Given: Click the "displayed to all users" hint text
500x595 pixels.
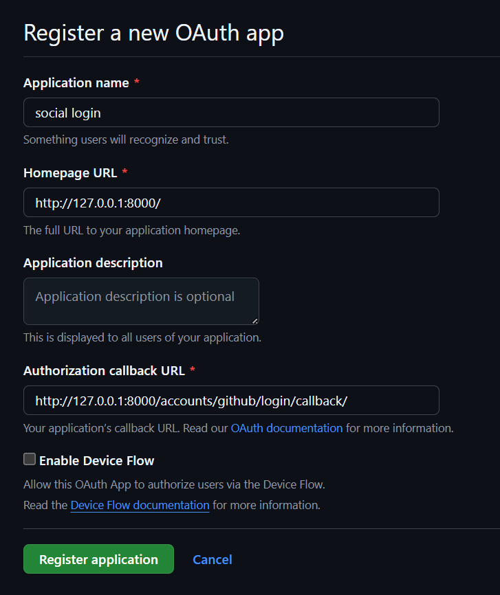Looking at the screenshot, I should (142, 337).
